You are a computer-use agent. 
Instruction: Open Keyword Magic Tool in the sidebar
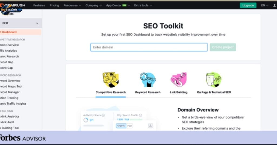[x=11, y=87]
